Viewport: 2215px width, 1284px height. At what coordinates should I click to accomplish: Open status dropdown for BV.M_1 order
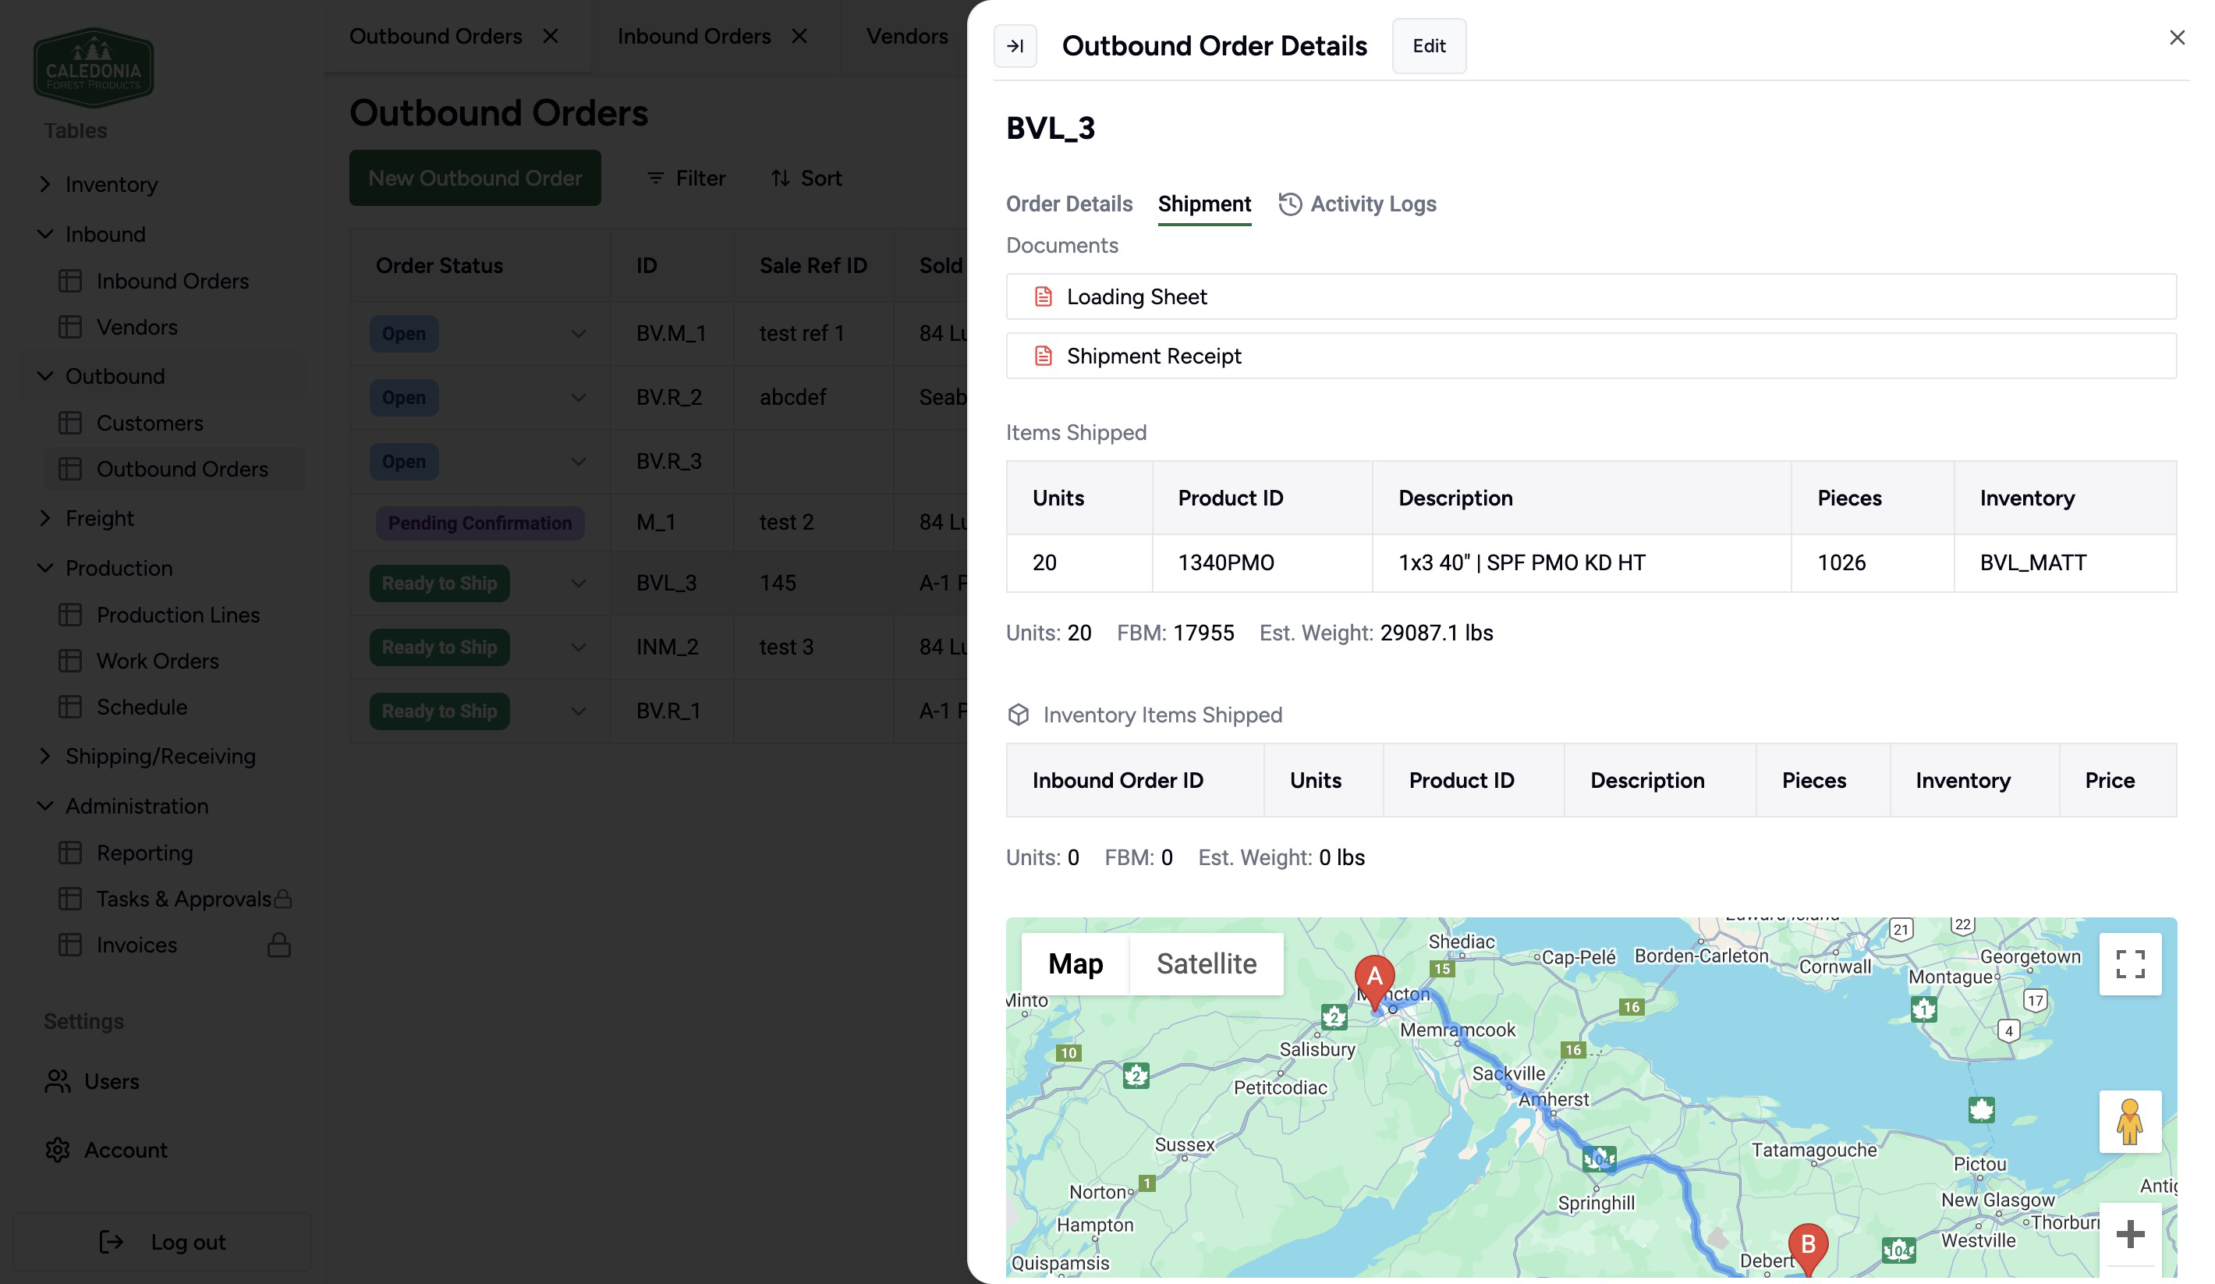click(x=577, y=334)
